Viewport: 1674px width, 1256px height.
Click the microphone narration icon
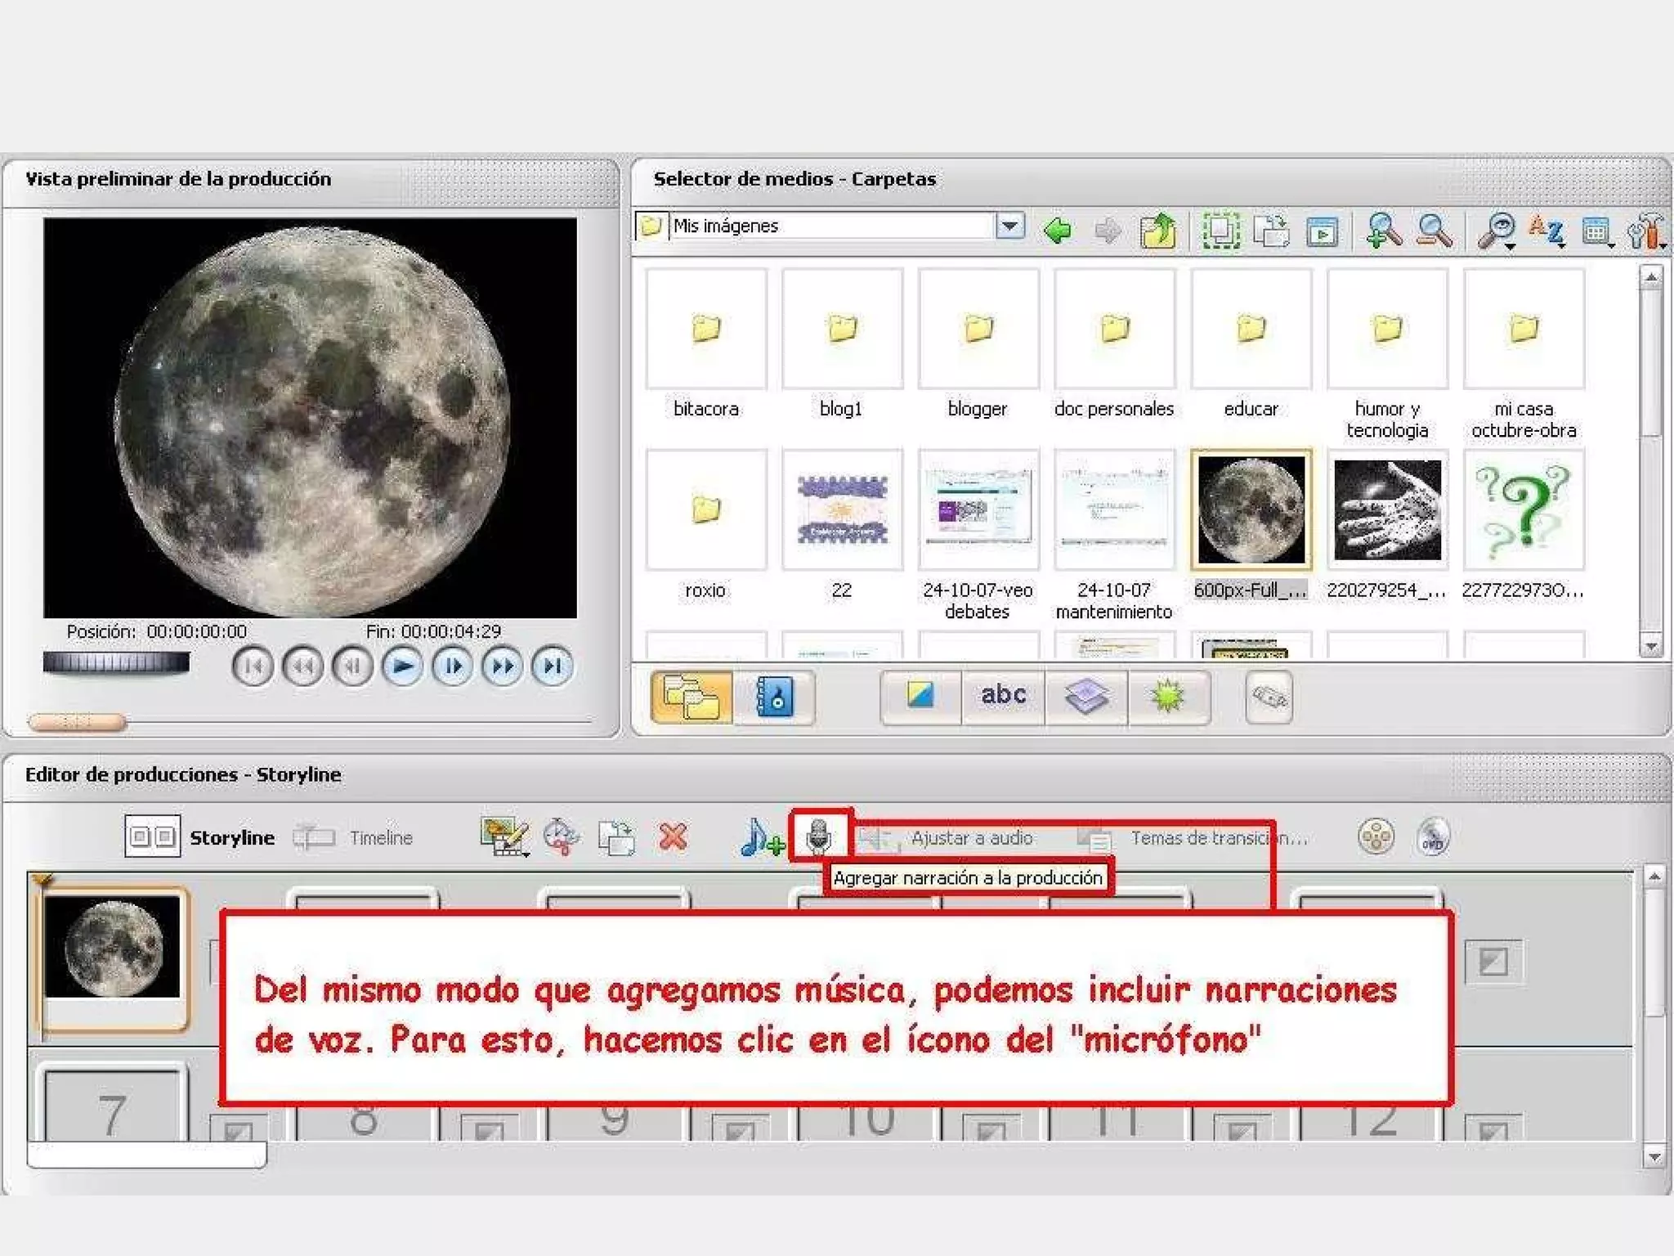click(x=818, y=836)
